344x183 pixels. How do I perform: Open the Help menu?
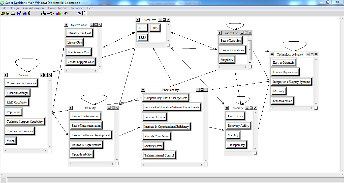(x=90, y=8)
